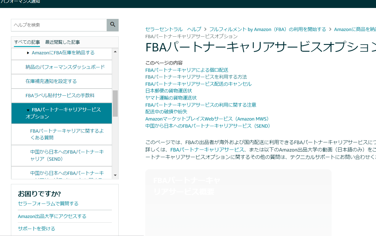Jump to FBAパートナーキャリアによる個口配送 section
The image size is (376, 236).
(x=187, y=70)
